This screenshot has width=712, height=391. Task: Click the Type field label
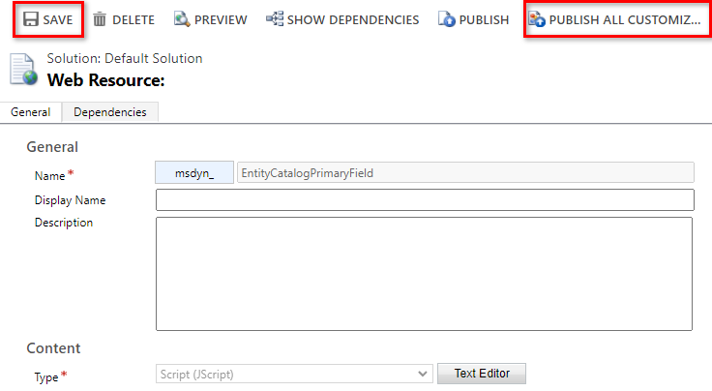click(46, 376)
